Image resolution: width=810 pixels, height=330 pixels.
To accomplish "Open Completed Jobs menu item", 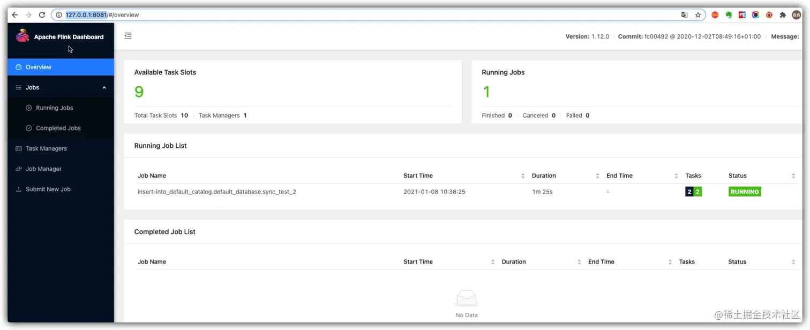I will click(61, 128).
